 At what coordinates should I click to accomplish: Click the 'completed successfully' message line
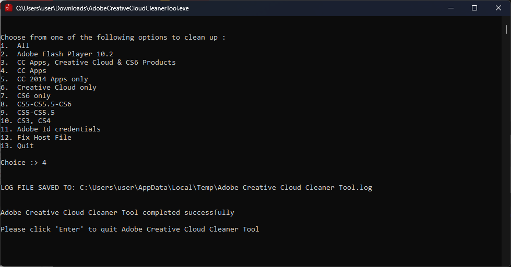pos(117,213)
